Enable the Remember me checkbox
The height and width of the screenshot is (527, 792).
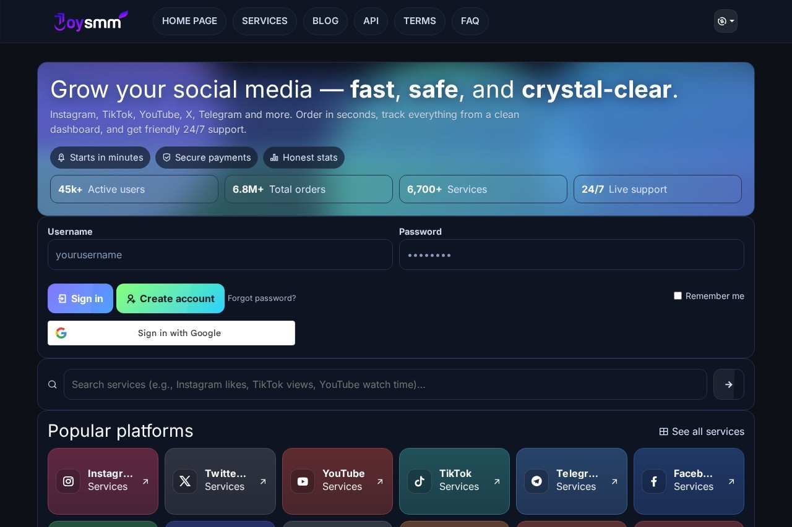(678, 296)
